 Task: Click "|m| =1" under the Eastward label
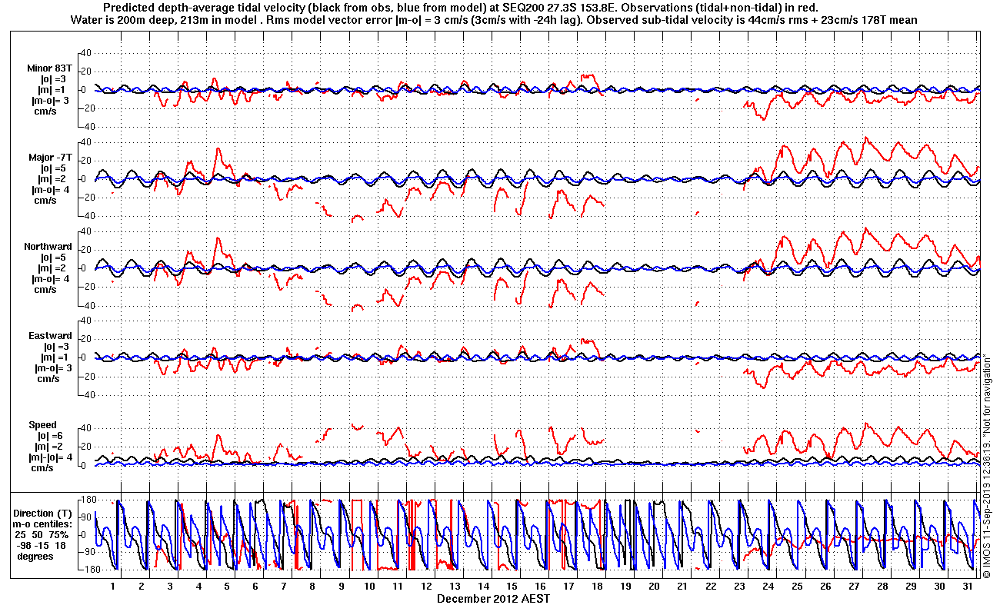click(x=54, y=357)
